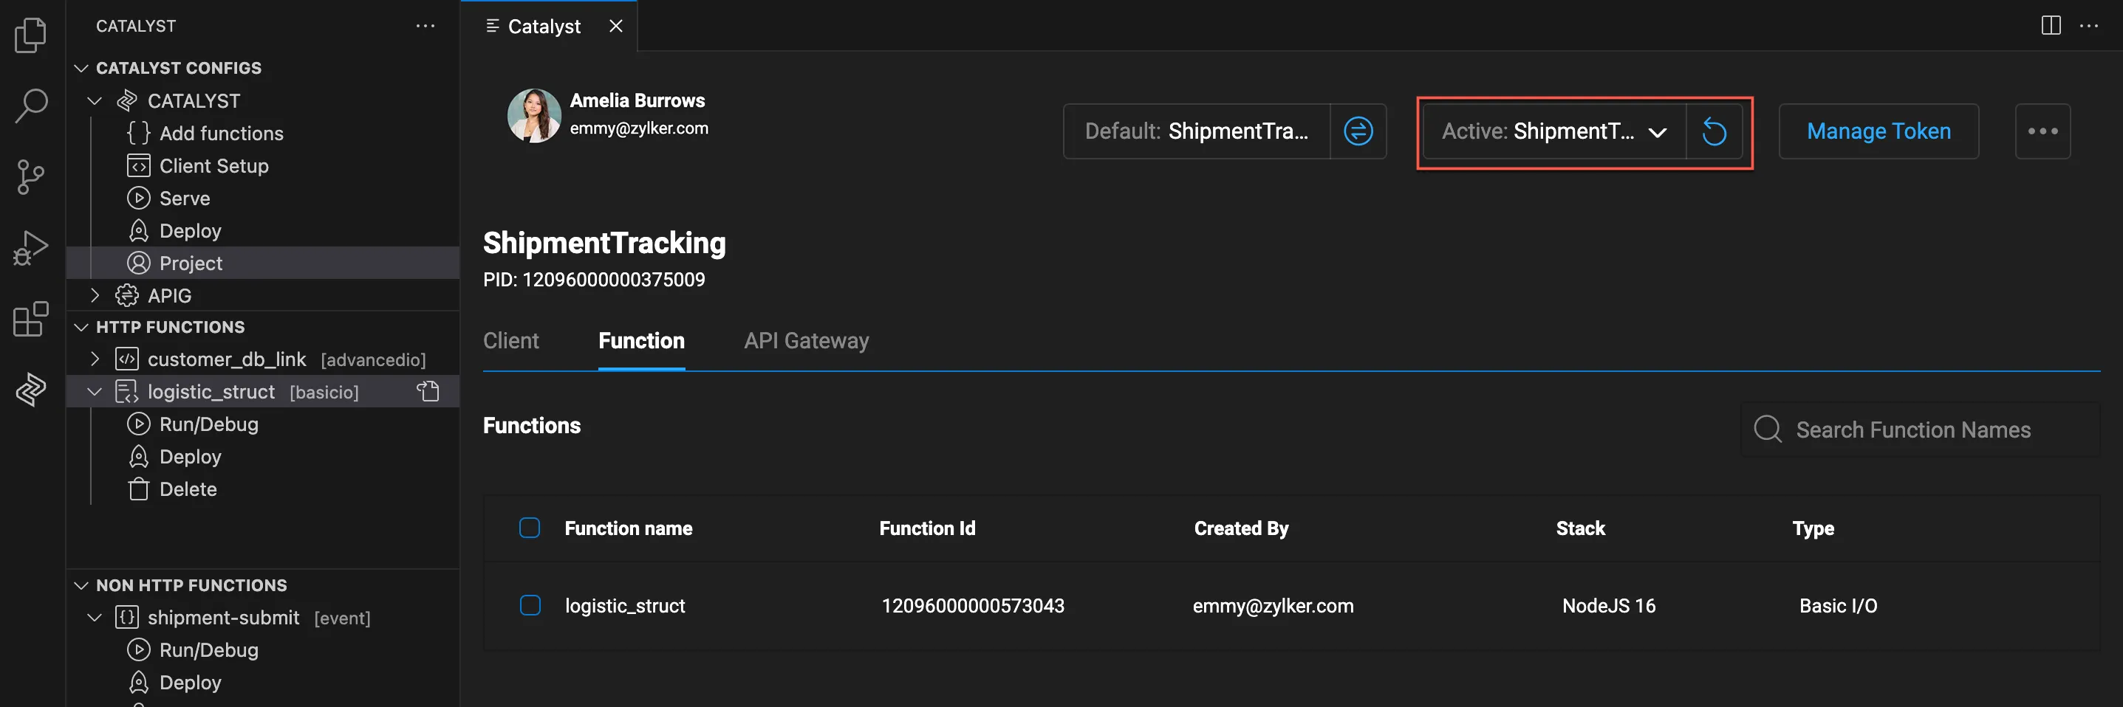Switch to the Client tab
This screenshot has height=707, width=2123.
point(511,341)
